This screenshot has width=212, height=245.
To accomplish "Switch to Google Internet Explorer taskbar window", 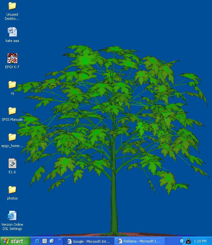I will click(x=89, y=241).
